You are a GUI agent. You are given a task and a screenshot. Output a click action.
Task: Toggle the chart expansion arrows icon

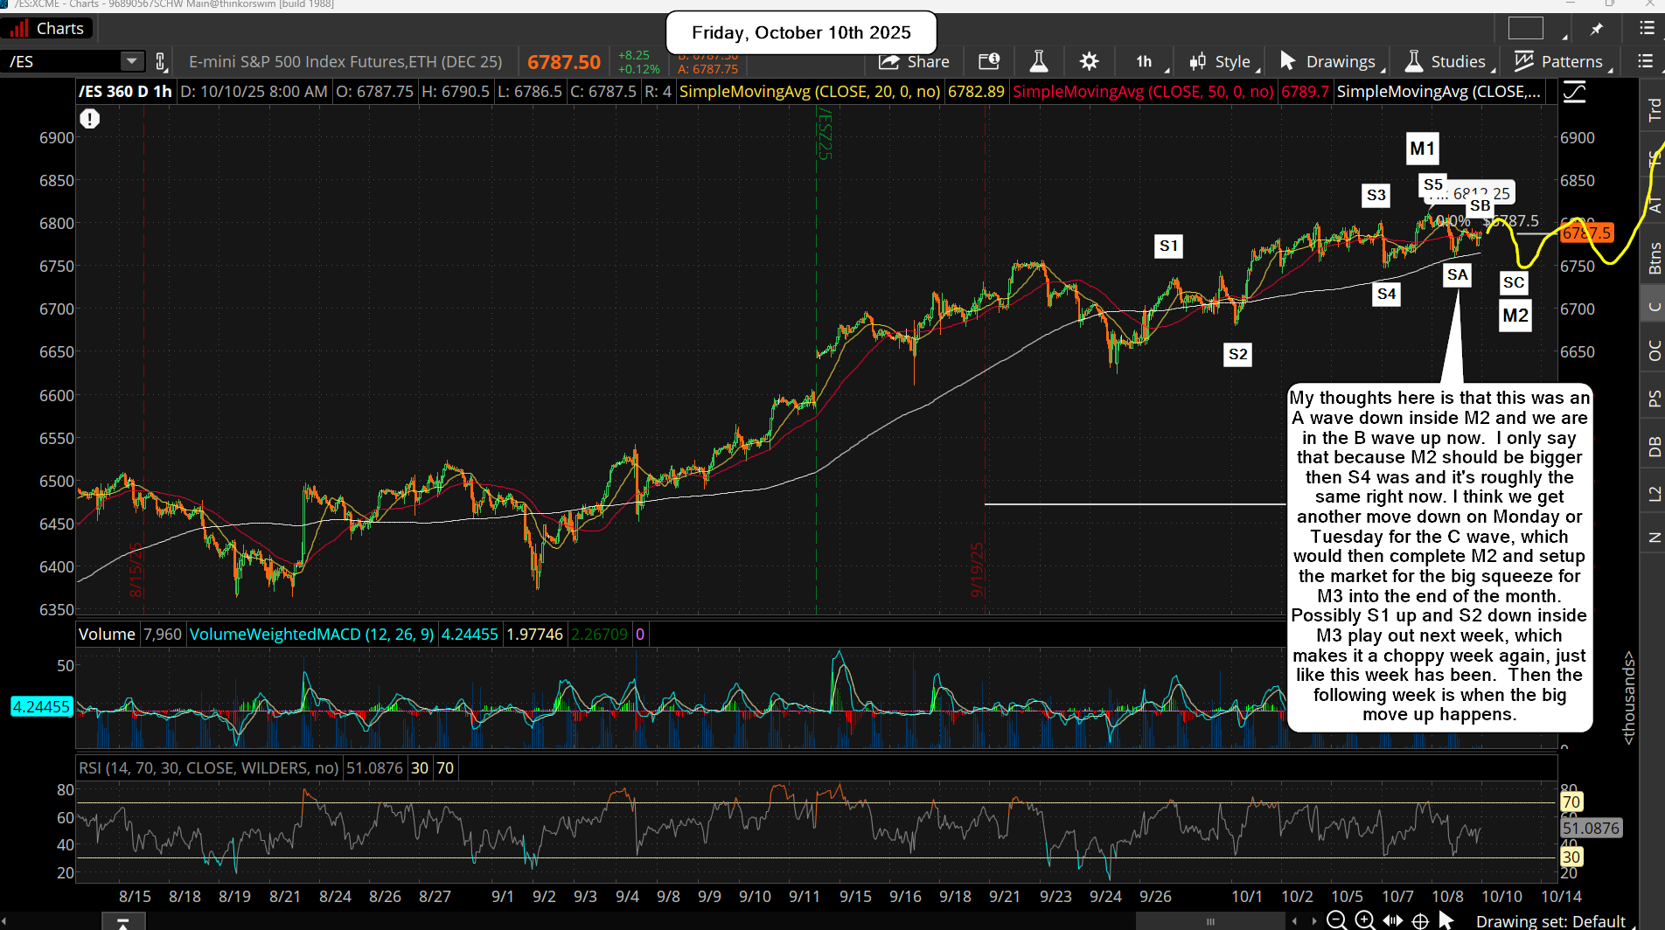click(1393, 920)
